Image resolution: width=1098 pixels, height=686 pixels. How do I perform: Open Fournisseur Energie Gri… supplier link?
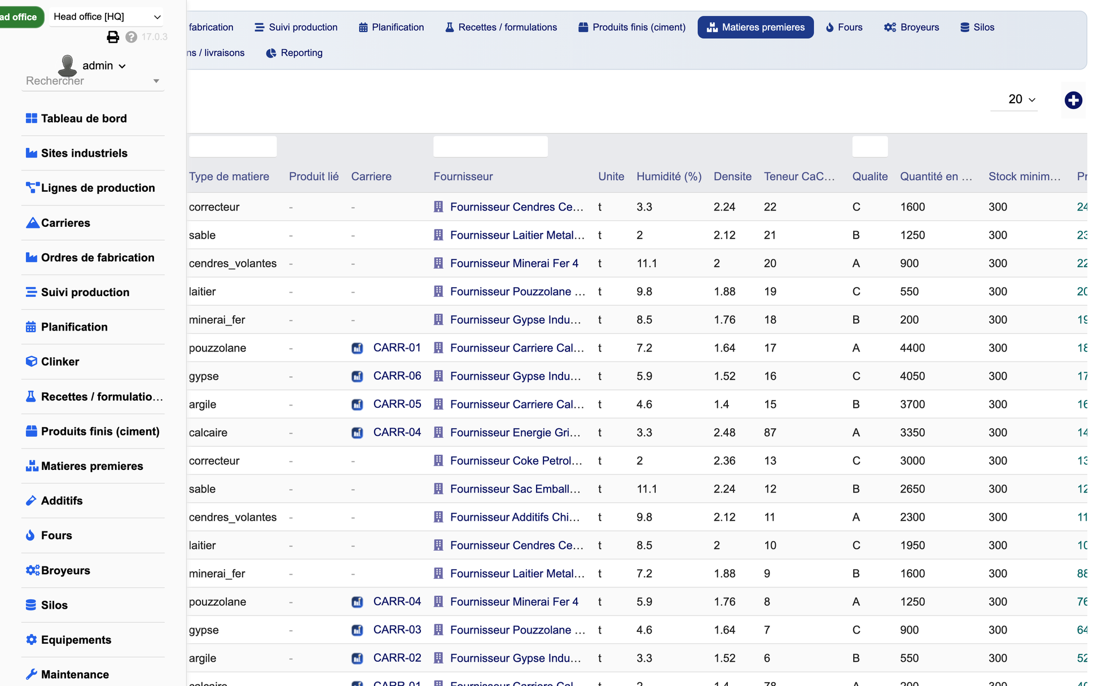coord(516,433)
